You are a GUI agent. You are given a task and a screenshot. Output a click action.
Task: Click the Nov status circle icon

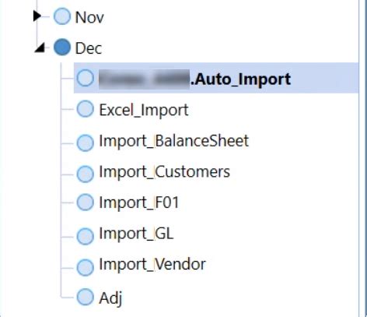tap(62, 16)
